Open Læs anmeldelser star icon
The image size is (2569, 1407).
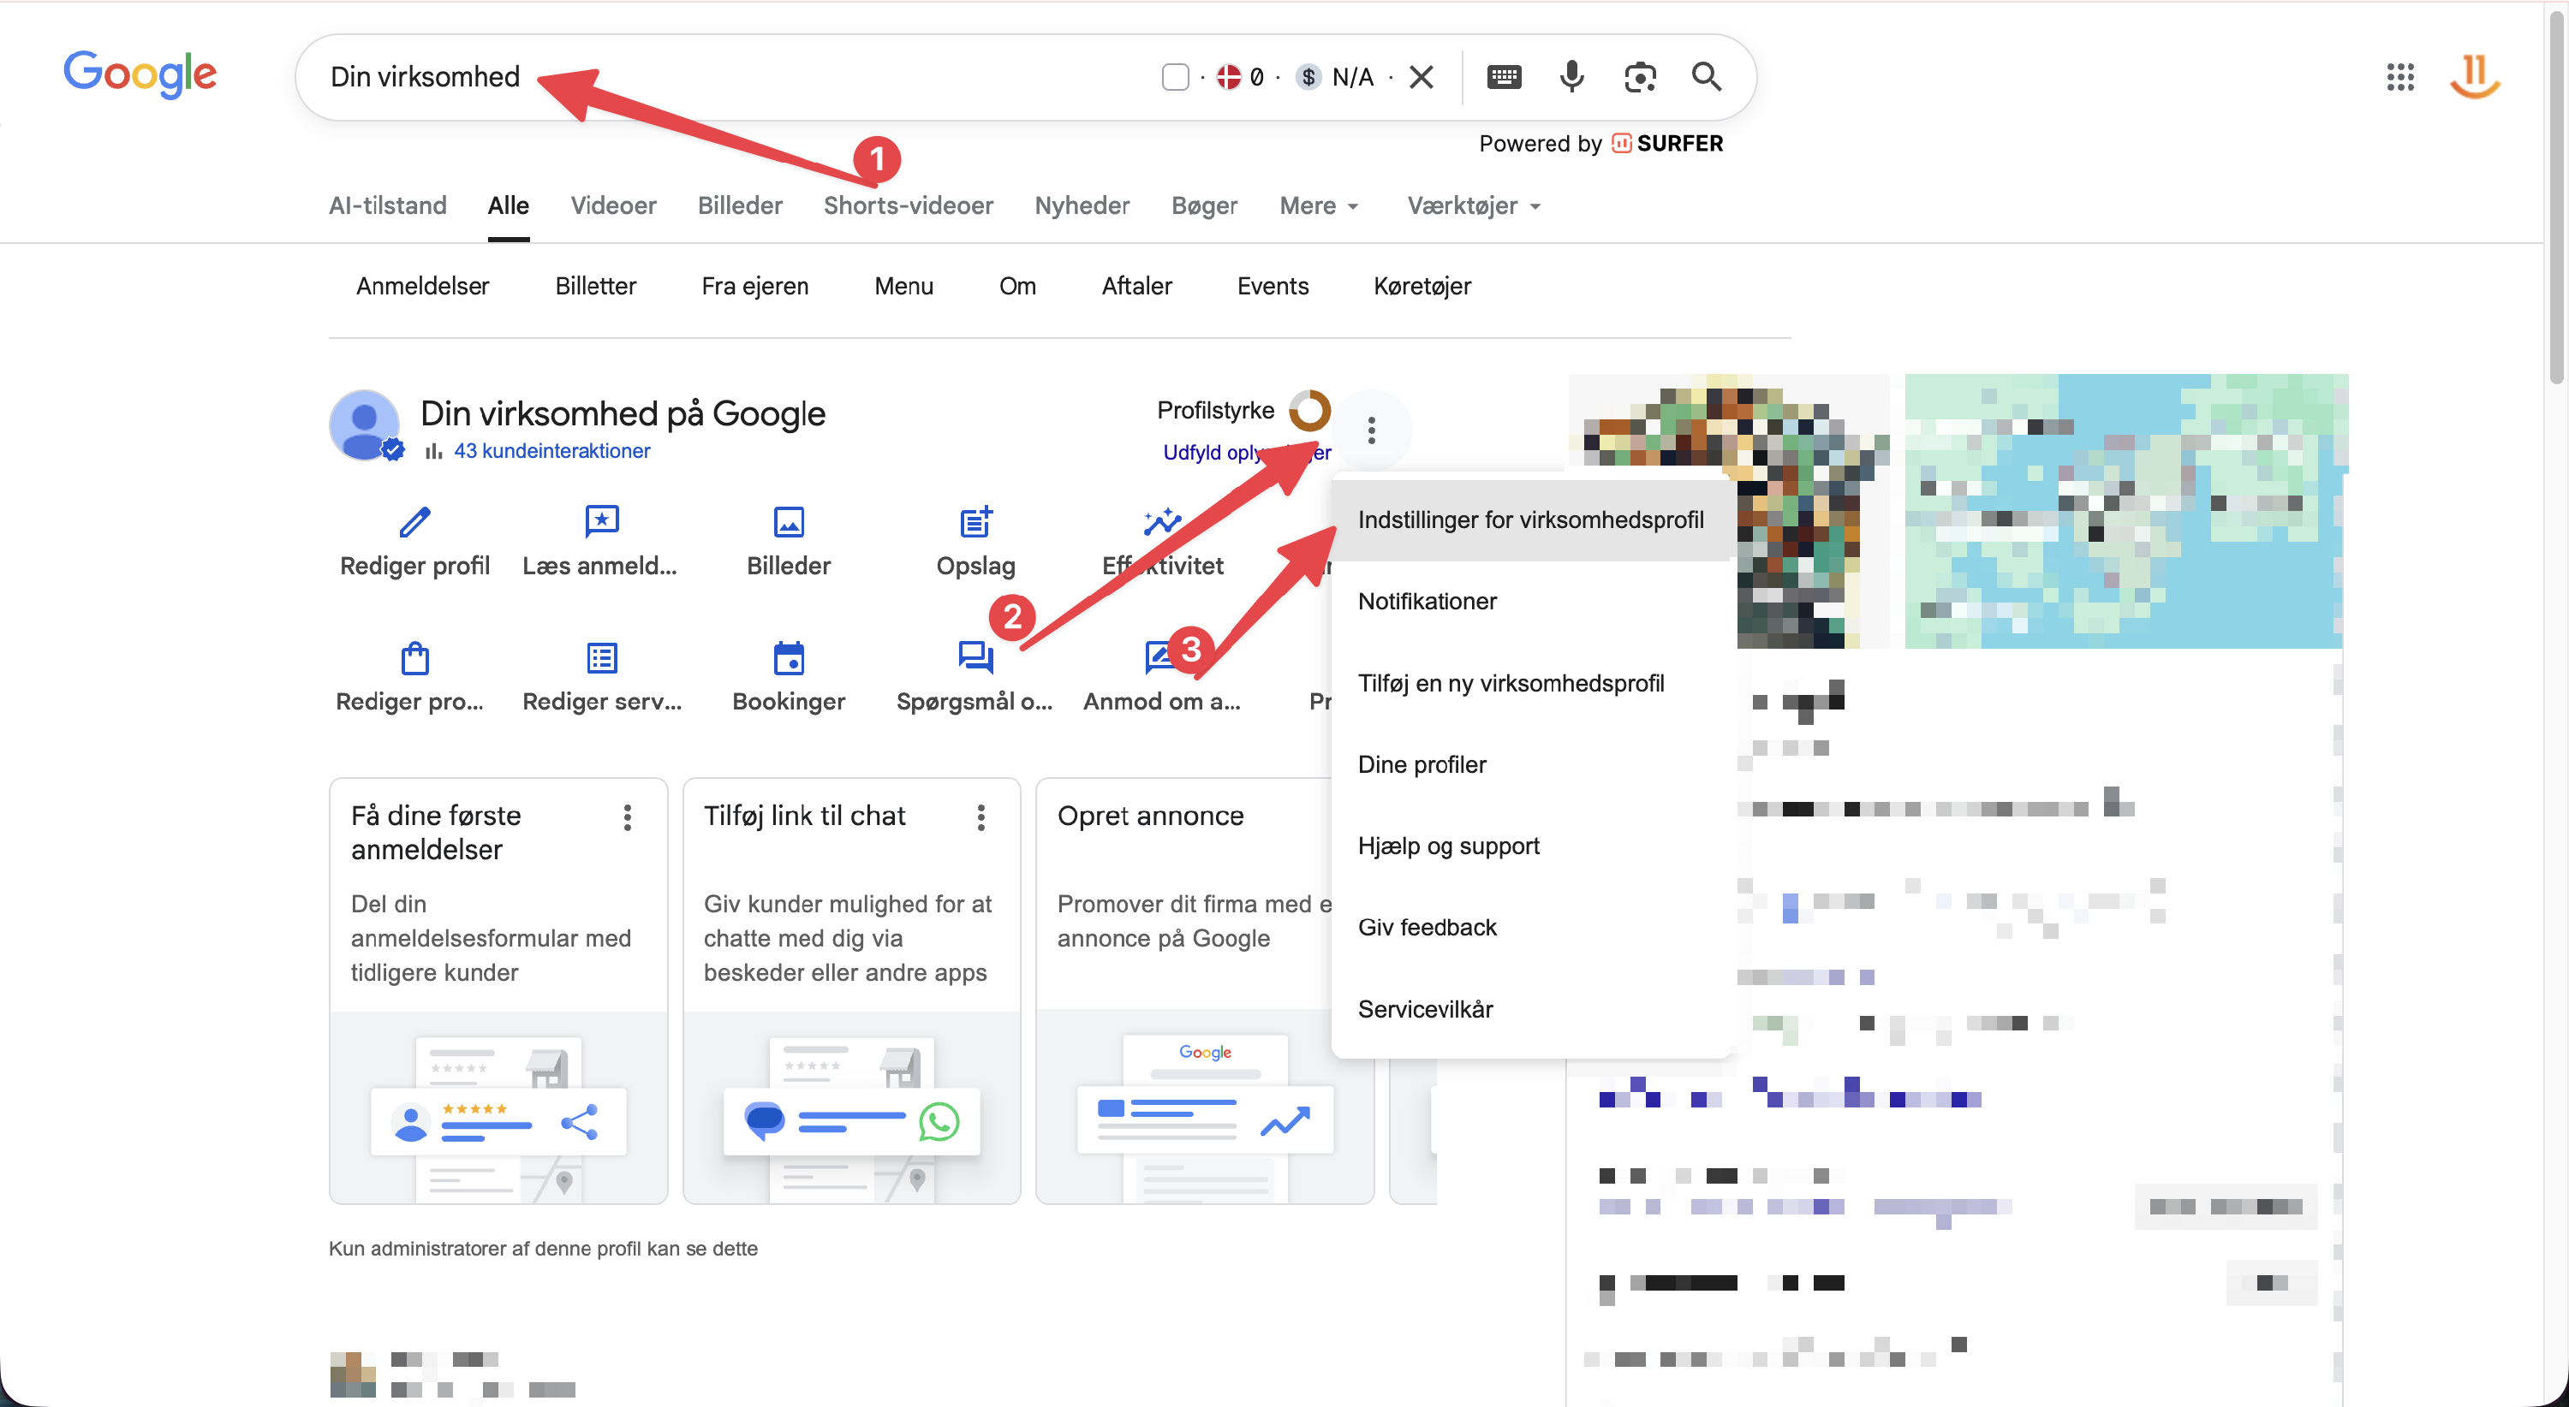click(601, 522)
